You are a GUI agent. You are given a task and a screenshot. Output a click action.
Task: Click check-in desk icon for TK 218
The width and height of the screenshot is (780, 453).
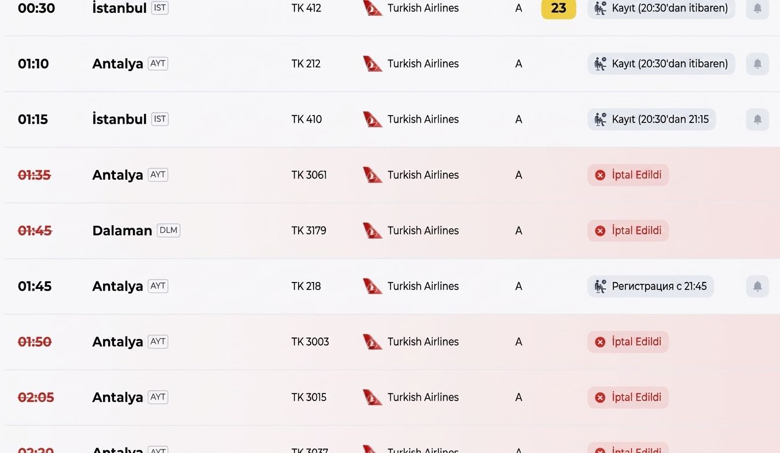click(601, 286)
